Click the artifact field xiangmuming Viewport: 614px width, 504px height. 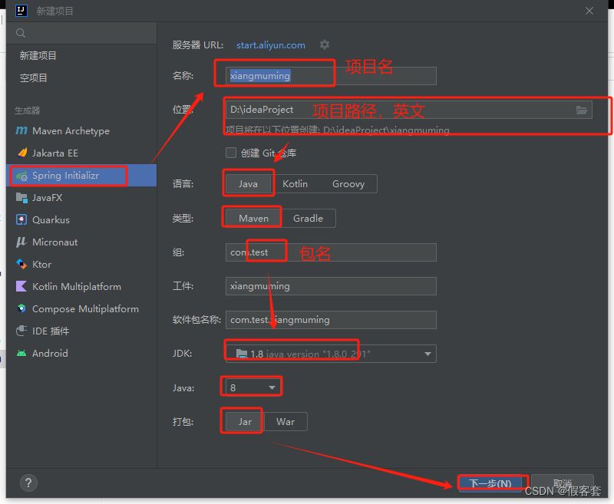coord(331,286)
